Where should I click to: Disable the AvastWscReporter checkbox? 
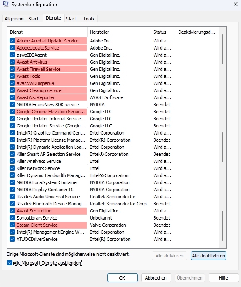[12, 97]
